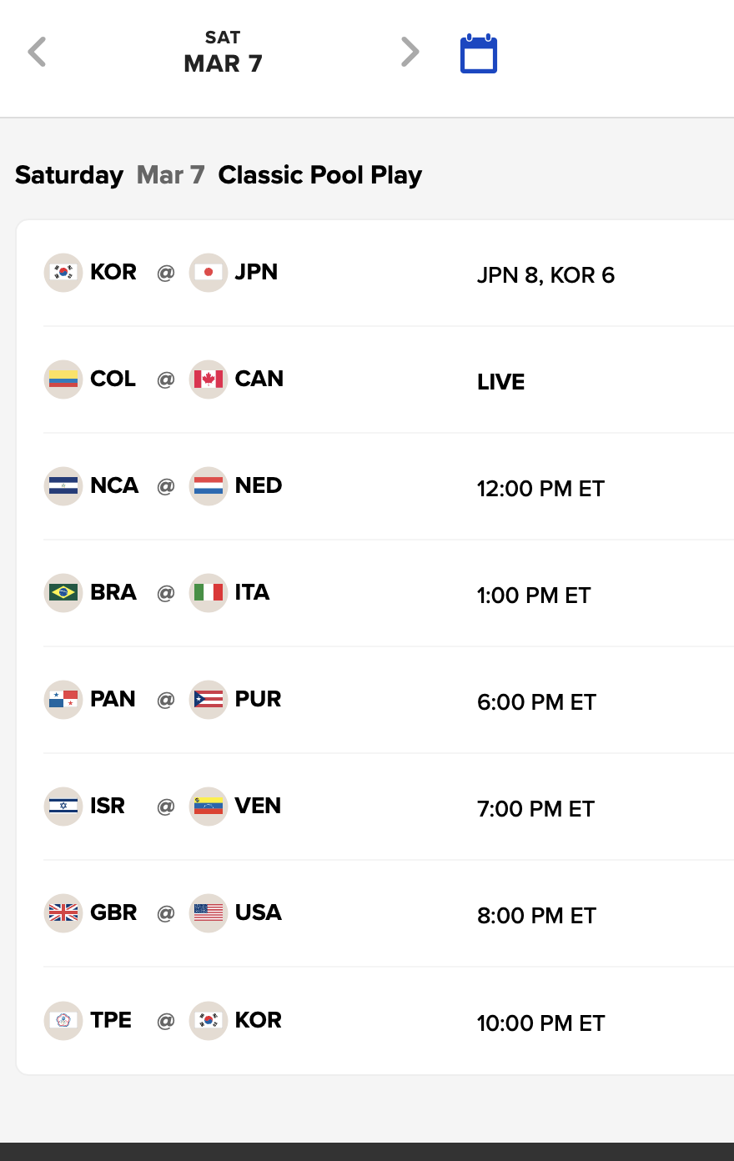The image size is (734, 1161).
Task: Click the Canada flag icon
Action: coord(209,379)
